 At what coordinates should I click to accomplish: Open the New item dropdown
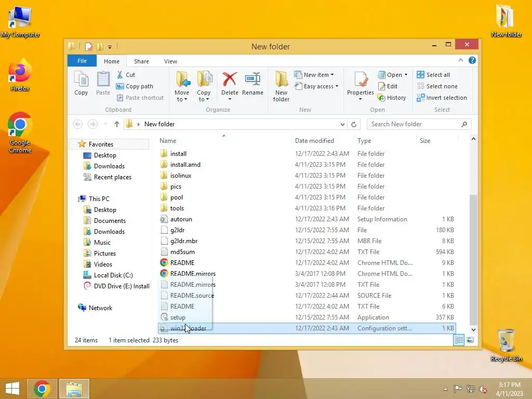[x=314, y=75]
